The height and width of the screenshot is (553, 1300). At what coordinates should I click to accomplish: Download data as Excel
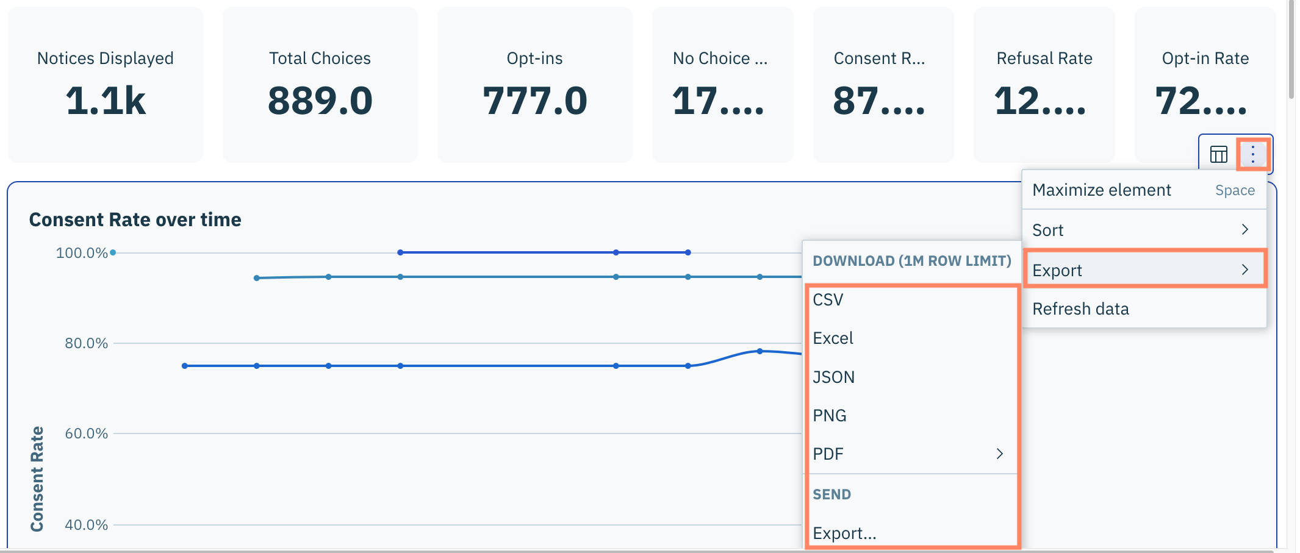(833, 338)
